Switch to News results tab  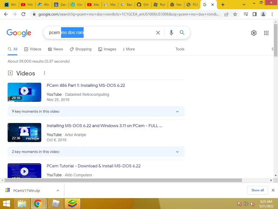56,49
